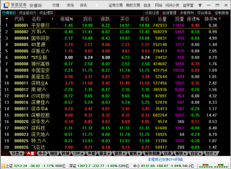Expand the CDR▲ bottom tab menu
Screen dimensions: 231x169
point(78,153)
